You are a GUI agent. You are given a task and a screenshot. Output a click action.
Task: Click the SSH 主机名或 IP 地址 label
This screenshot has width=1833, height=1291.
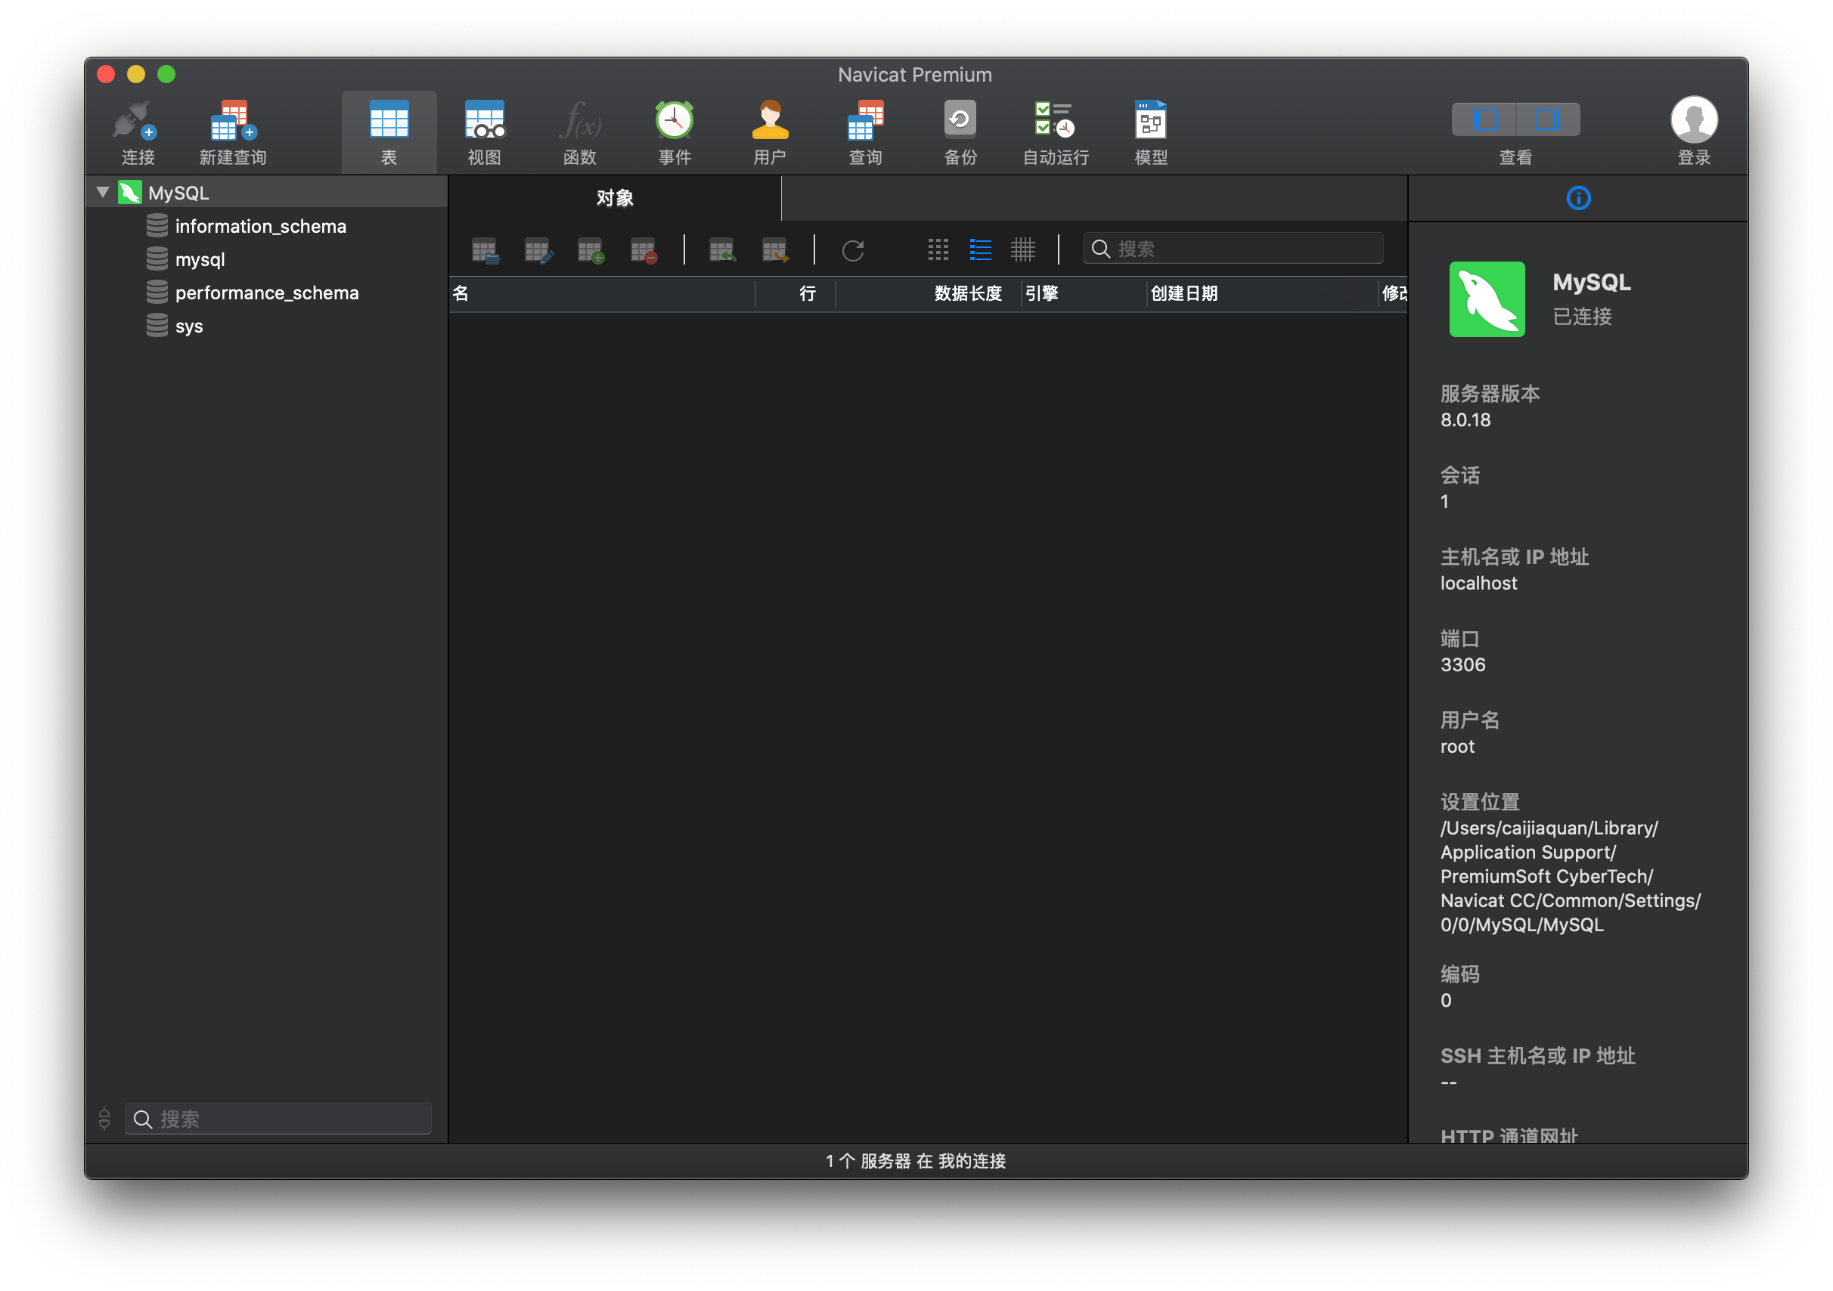(x=1537, y=1056)
